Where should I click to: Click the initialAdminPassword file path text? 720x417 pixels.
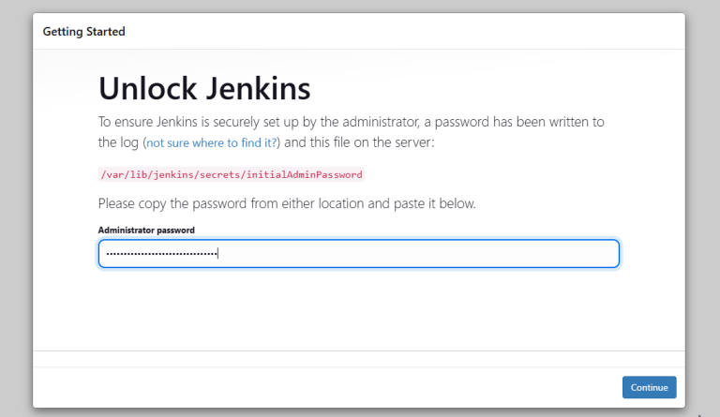tap(231, 174)
